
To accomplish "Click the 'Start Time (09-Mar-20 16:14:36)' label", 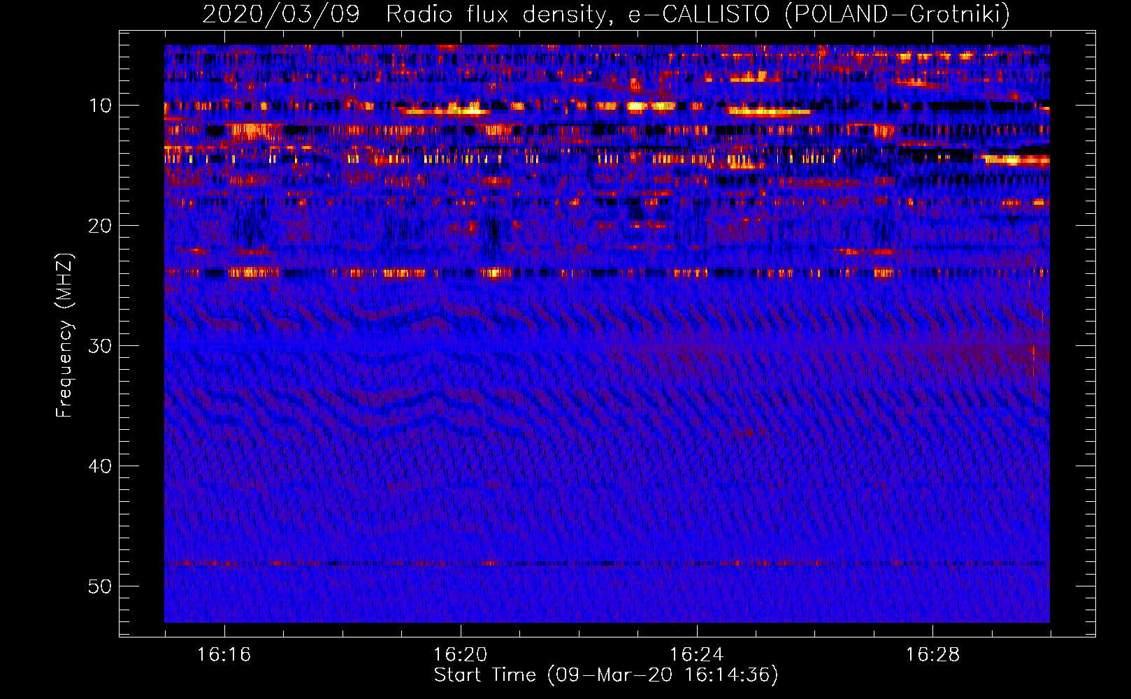I will click(x=606, y=675).
